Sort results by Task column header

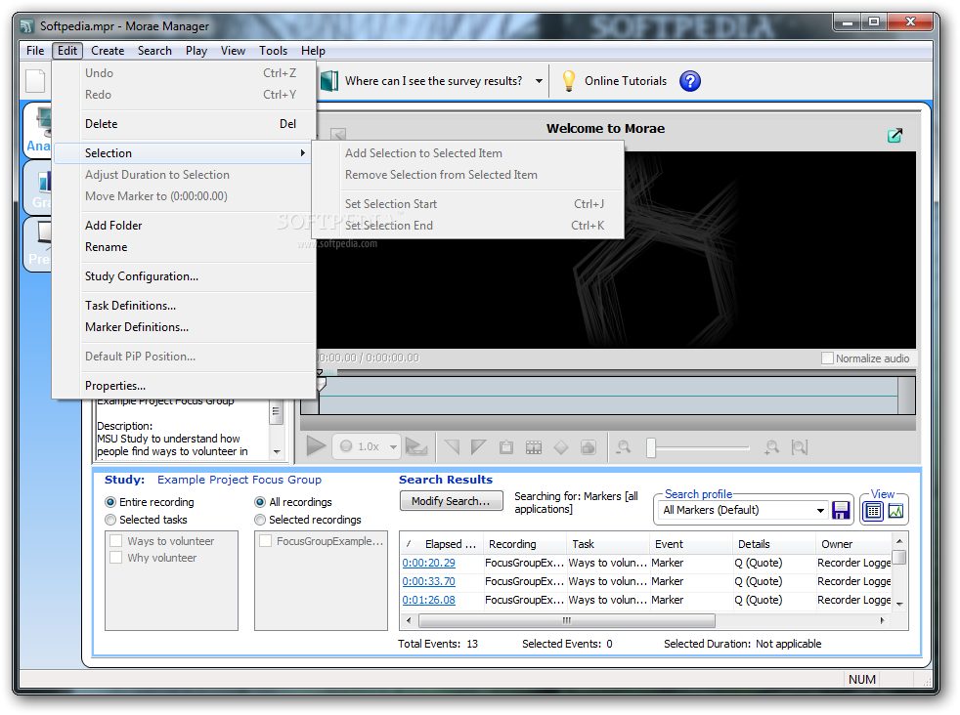[x=608, y=544]
